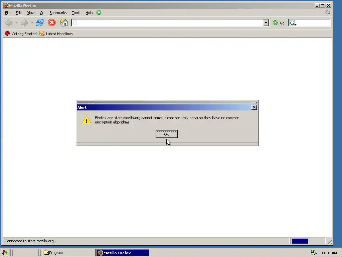Switch to Programs taskbar button
The height and width of the screenshot is (257, 342).
[x=69, y=253]
